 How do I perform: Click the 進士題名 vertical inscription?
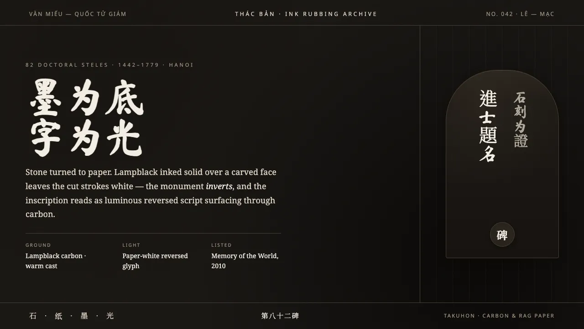pos(488,126)
